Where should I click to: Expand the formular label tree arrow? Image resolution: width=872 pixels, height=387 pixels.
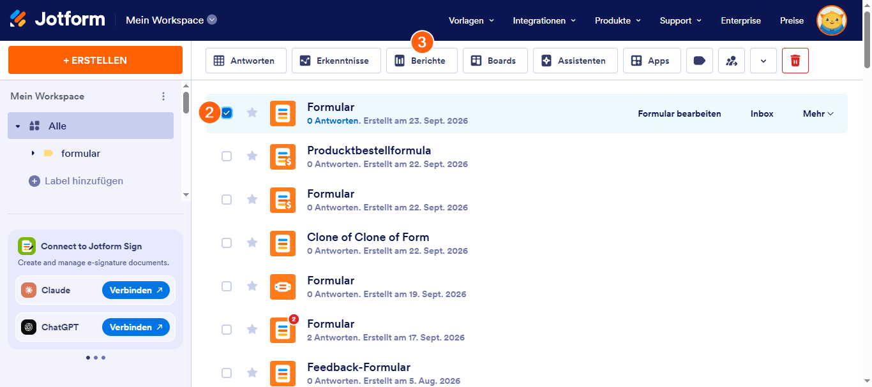[33, 153]
